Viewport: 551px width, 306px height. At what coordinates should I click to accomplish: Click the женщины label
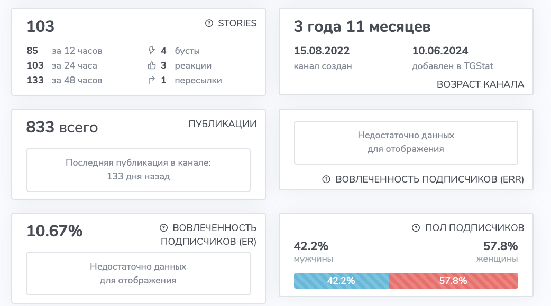pyautogui.click(x=497, y=259)
